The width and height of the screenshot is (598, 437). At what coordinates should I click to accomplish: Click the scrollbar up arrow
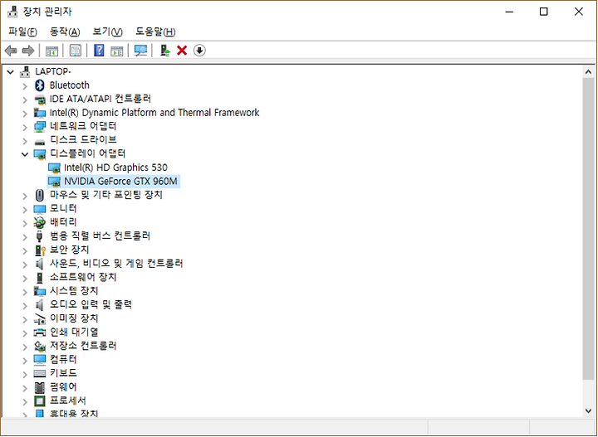(x=588, y=71)
